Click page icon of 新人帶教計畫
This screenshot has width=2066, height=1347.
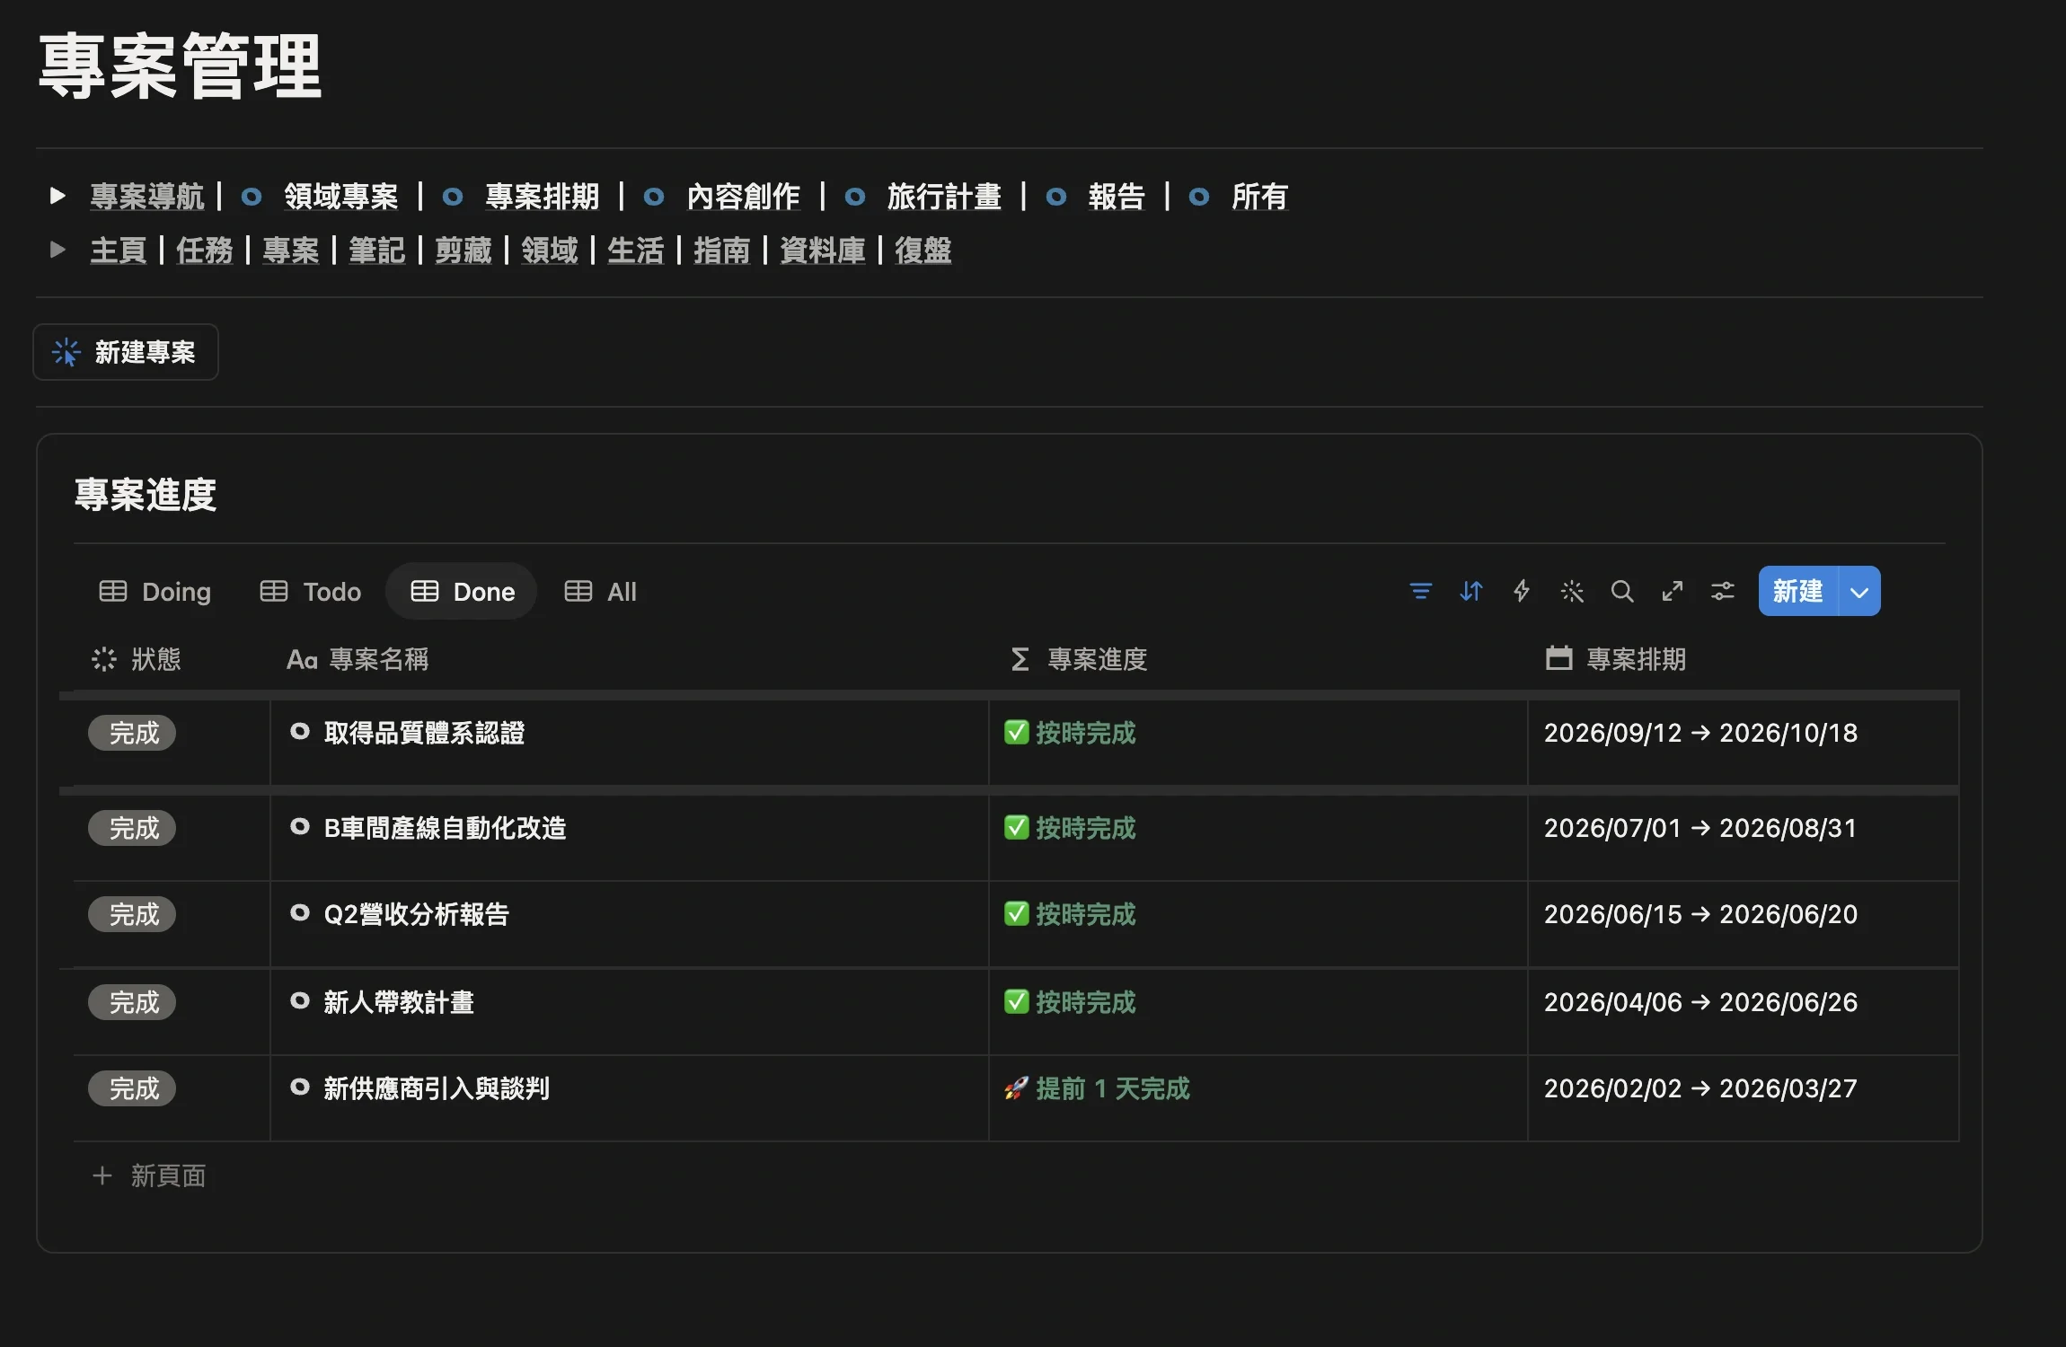click(300, 1001)
